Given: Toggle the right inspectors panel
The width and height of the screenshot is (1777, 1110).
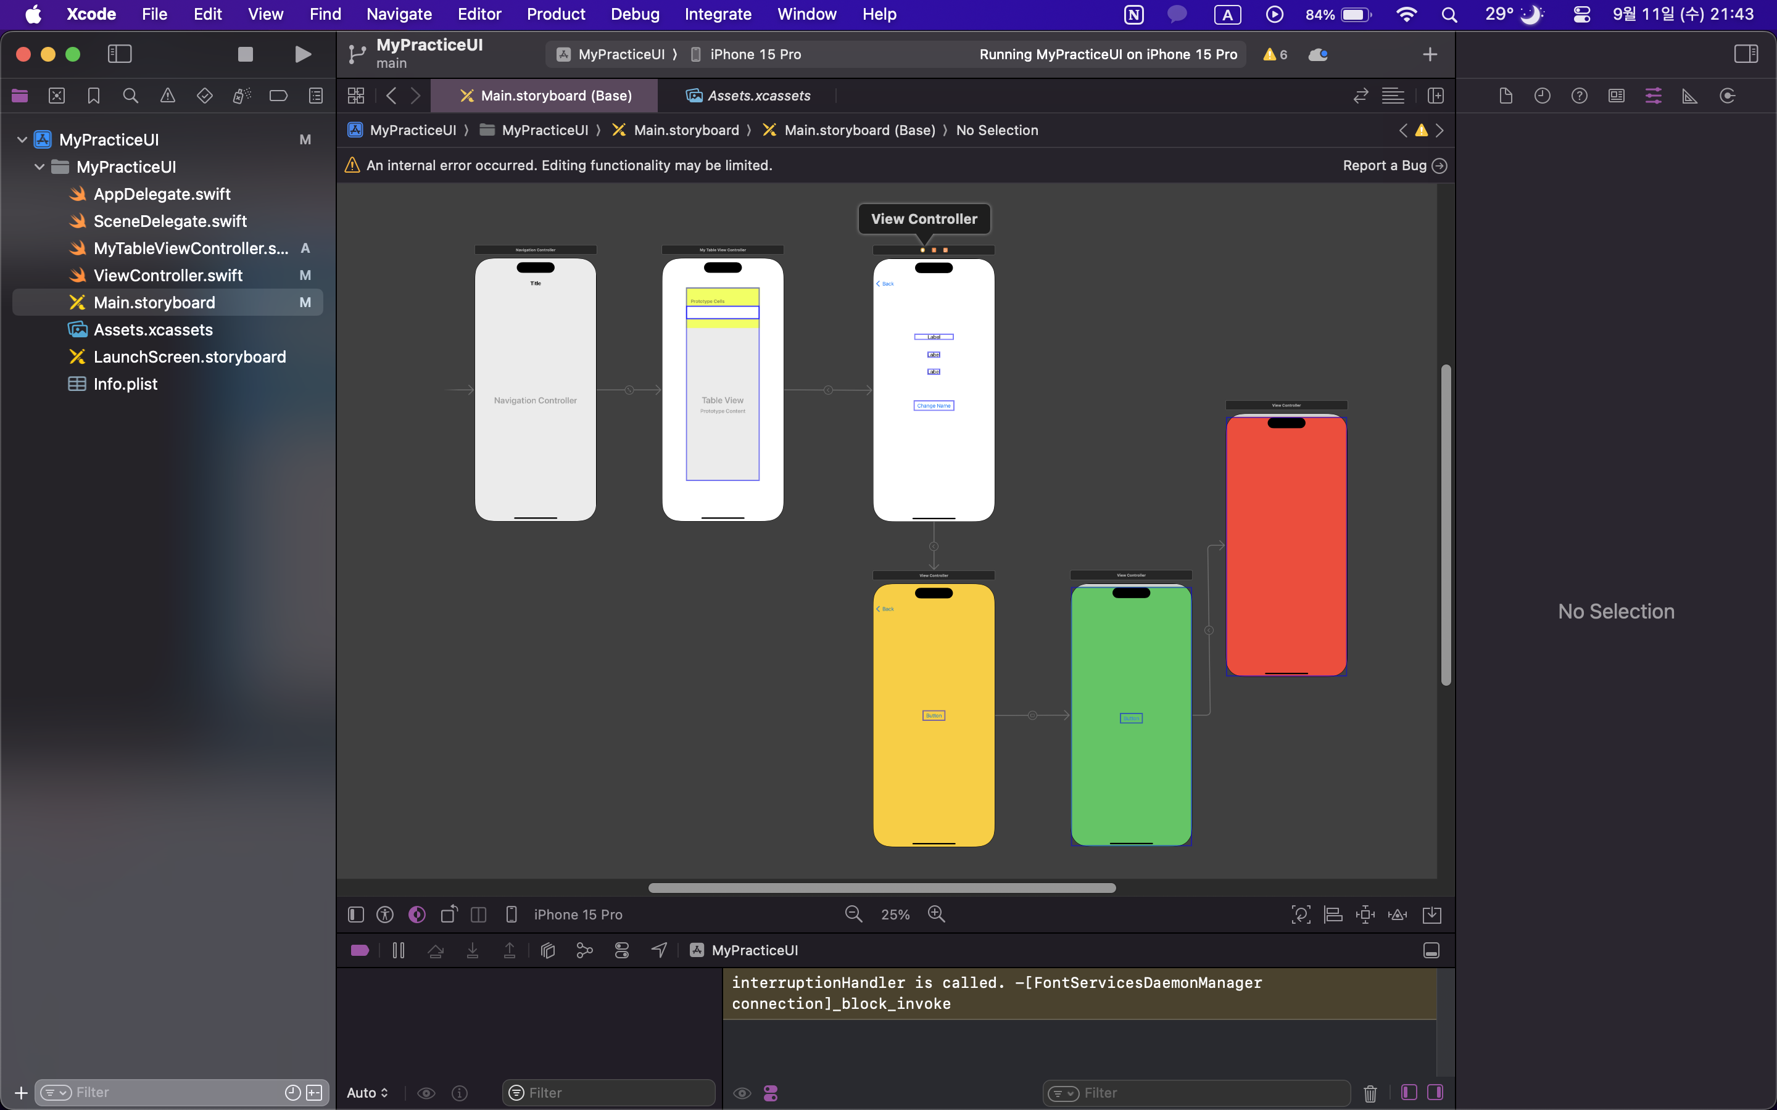Looking at the screenshot, I should click(1746, 54).
